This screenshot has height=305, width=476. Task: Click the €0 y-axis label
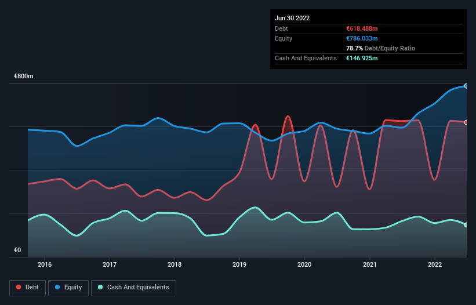(x=17, y=250)
